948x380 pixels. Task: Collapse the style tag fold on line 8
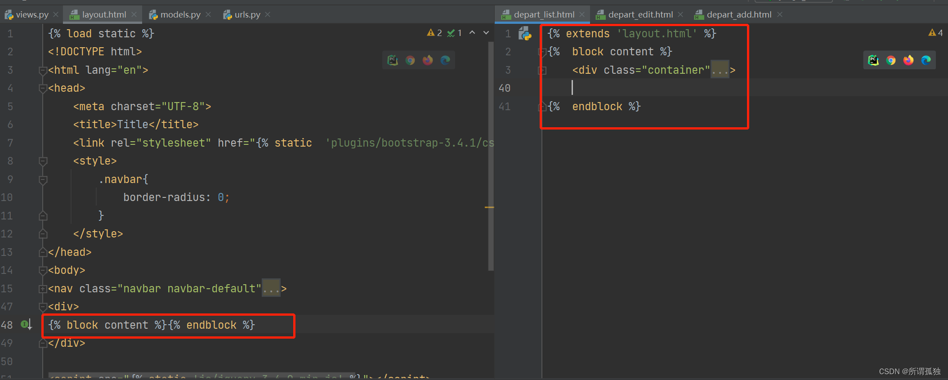point(43,161)
